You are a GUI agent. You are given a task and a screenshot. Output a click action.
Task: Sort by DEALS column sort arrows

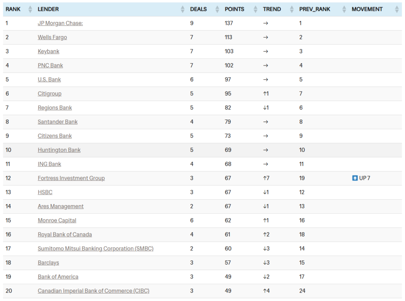pos(217,9)
